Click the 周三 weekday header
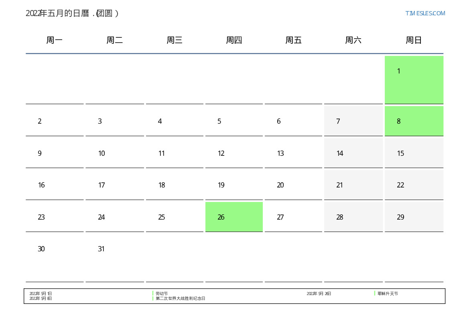This screenshot has height=332, width=469. (x=175, y=40)
